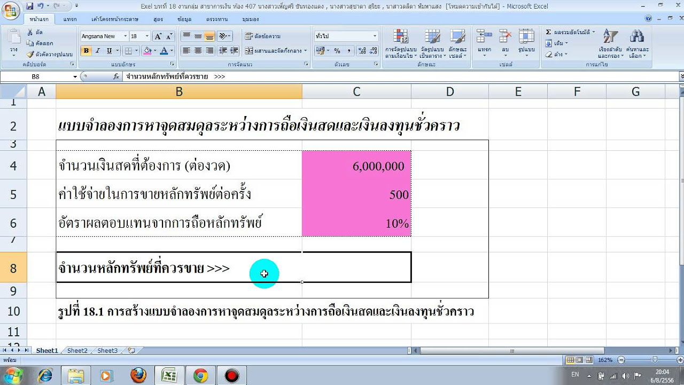Apply comma style number format

click(348, 51)
